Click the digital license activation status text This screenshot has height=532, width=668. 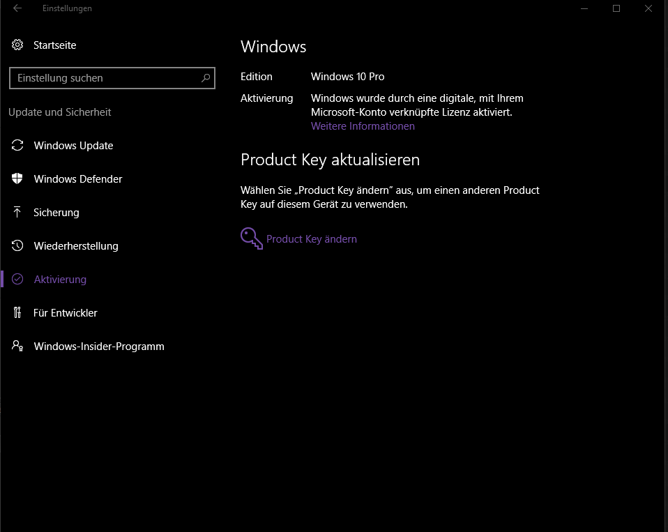click(417, 105)
